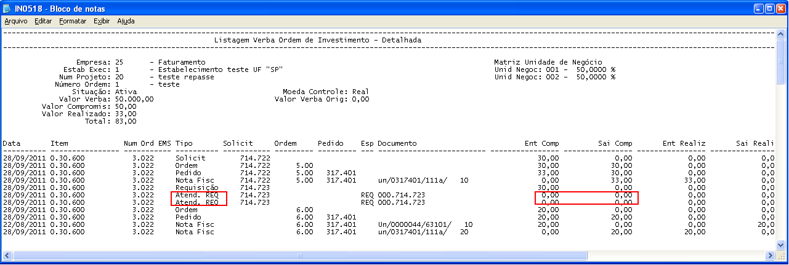Click the vertical scrollbar down arrow
789x265 pixels.
click(x=781, y=245)
